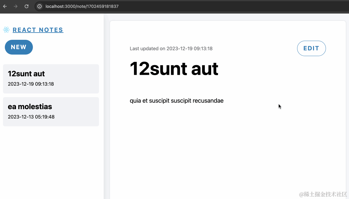The width and height of the screenshot is (349, 199).
Task: Click the browser forward arrow
Action: (15, 6)
